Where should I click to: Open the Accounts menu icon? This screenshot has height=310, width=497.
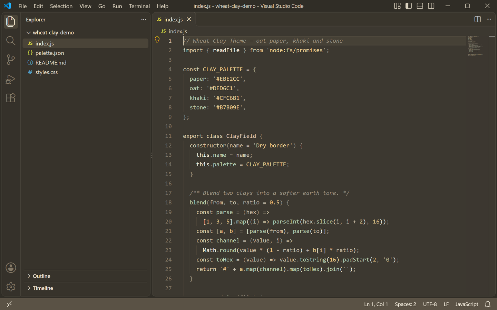(11, 268)
